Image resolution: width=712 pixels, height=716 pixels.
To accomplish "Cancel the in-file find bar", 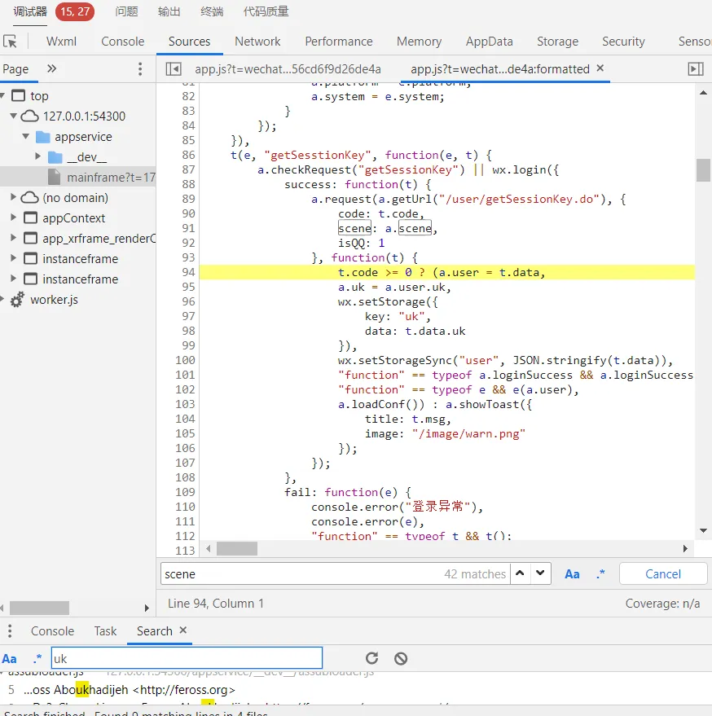I will click(x=662, y=574).
